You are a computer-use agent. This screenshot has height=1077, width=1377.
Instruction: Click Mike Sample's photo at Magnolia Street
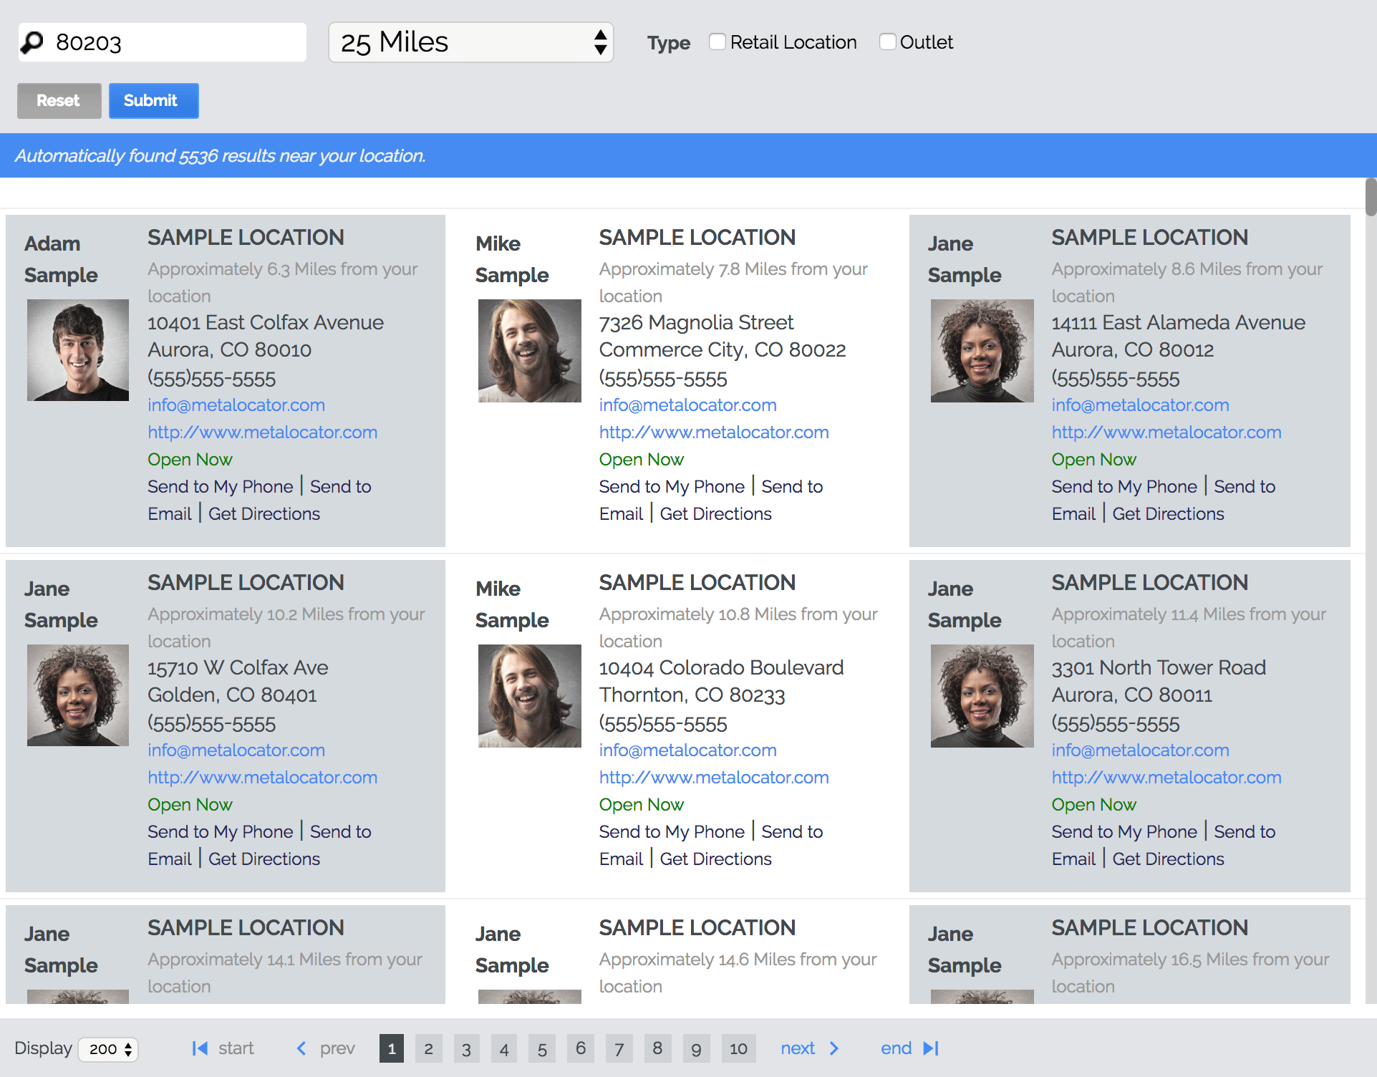tap(529, 350)
